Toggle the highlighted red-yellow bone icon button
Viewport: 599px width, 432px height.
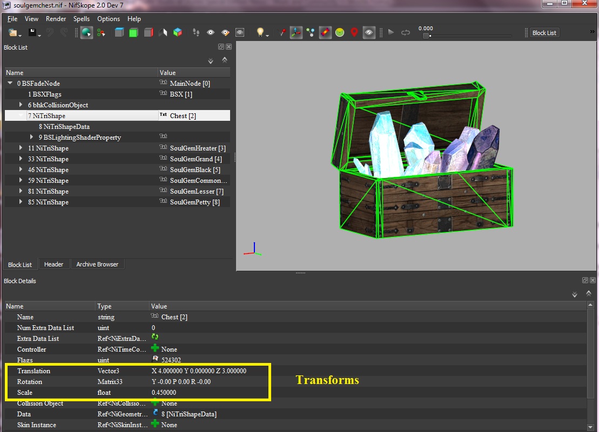[325, 33]
